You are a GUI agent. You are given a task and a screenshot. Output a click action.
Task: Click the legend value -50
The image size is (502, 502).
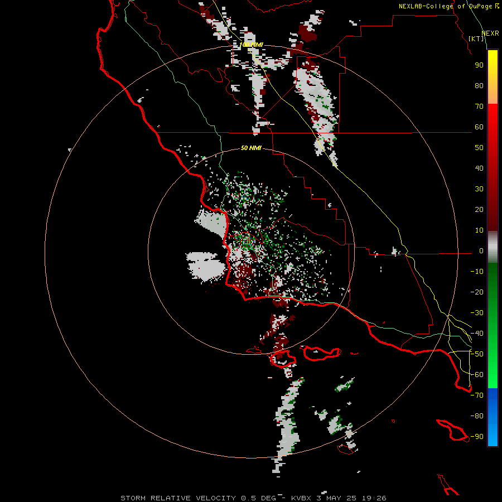pos(477,354)
